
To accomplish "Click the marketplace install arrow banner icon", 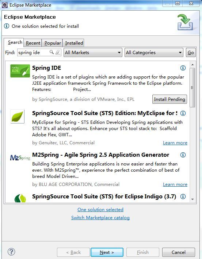I will [x=185, y=22].
